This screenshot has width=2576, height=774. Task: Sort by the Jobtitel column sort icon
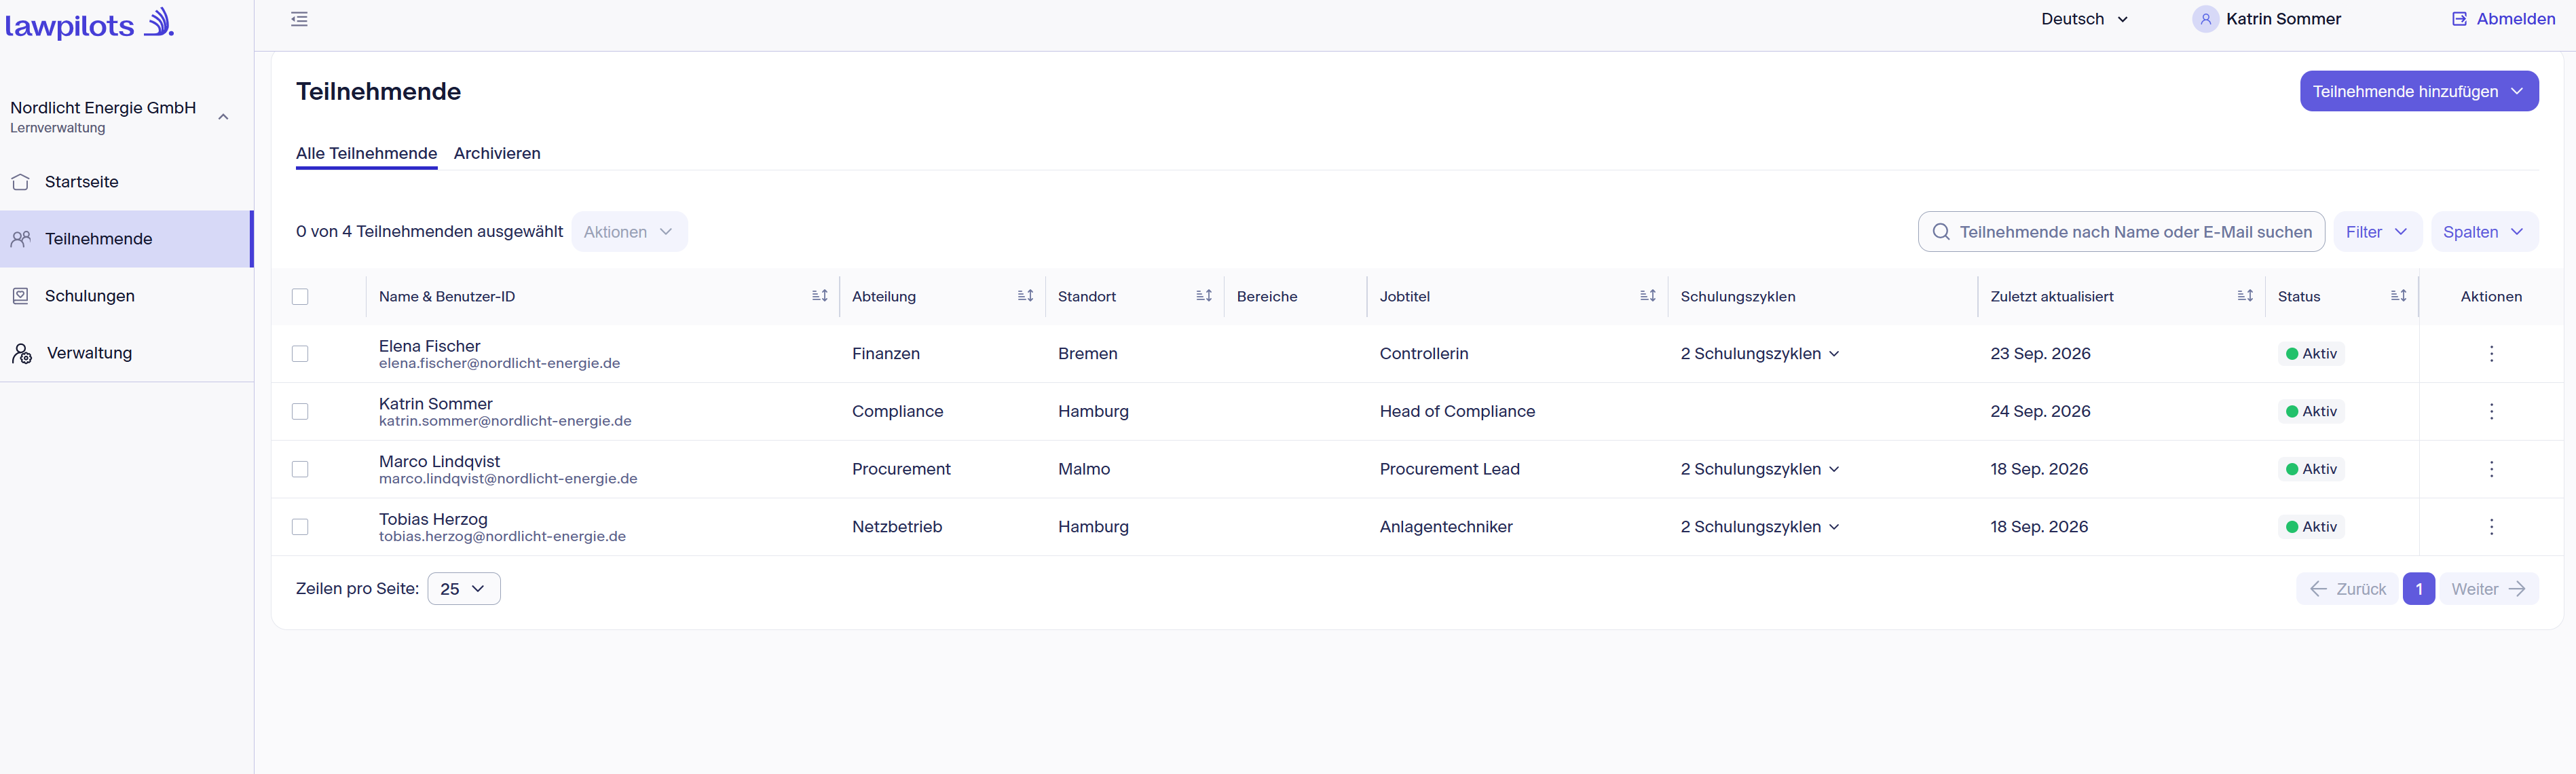click(1648, 296)
